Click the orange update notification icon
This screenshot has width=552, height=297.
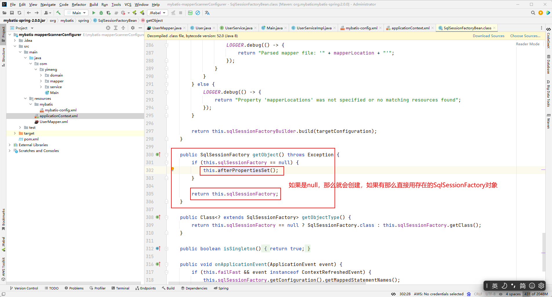541,13
